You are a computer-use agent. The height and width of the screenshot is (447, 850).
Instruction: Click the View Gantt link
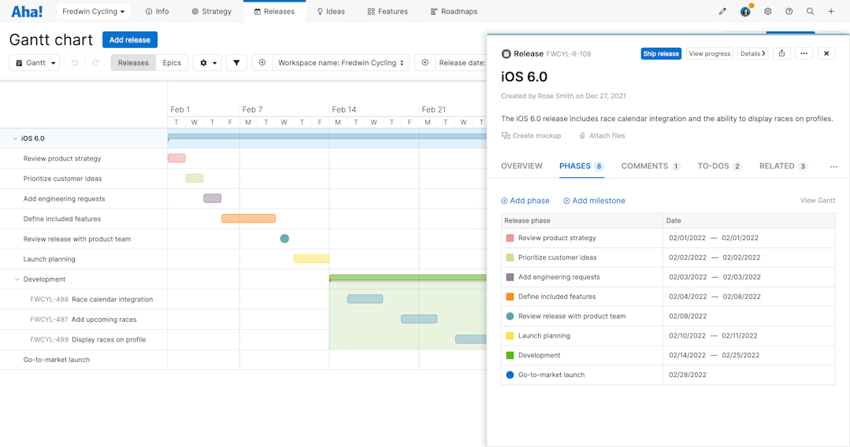pyautogui.click(x=818, y=201)
